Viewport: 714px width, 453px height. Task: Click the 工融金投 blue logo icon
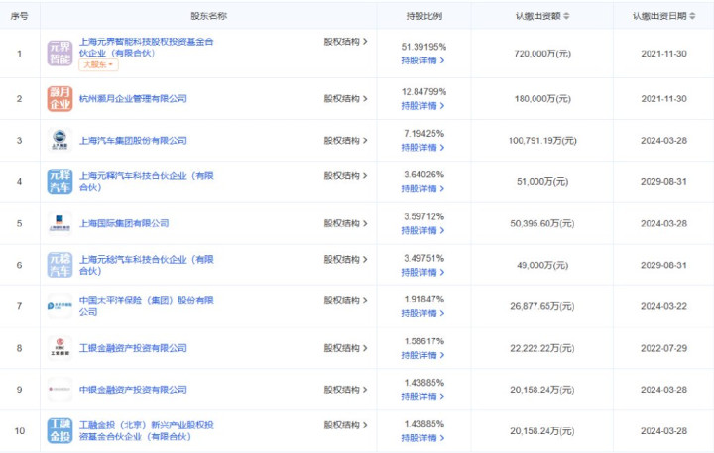click(59, 430)
